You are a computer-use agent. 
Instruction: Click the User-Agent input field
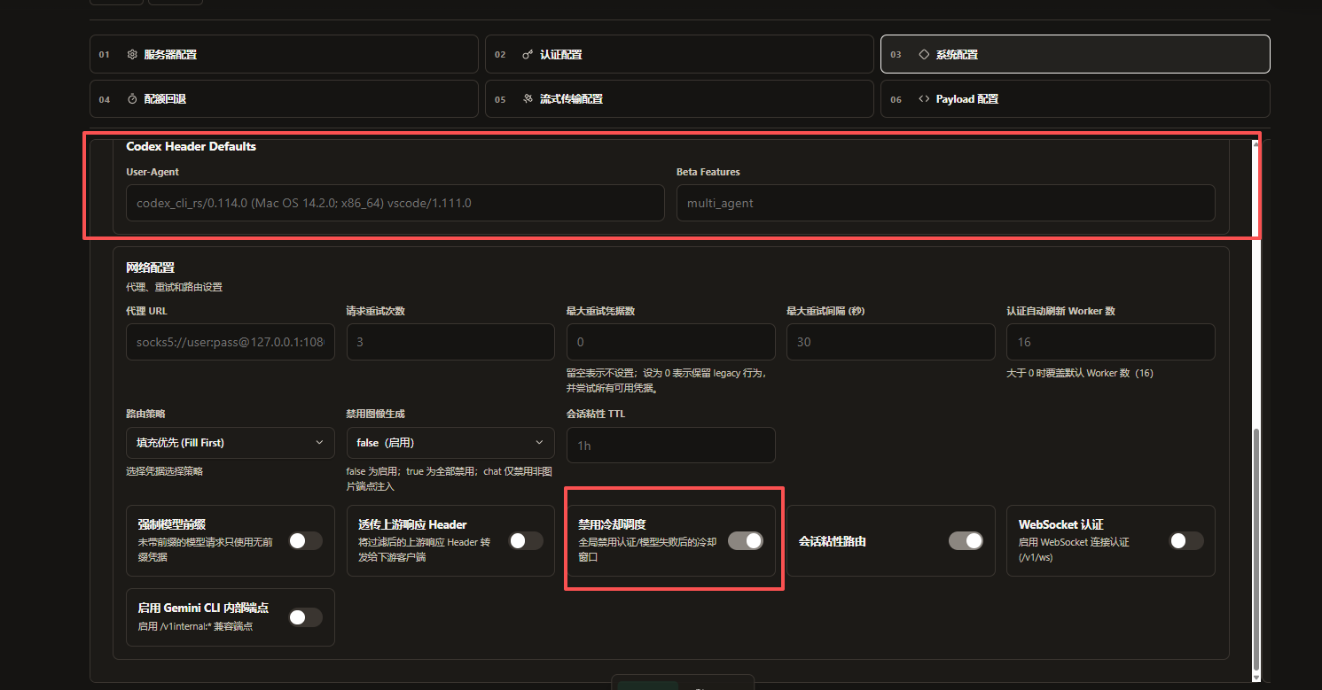pyautogui.click(x=395, y=203)
